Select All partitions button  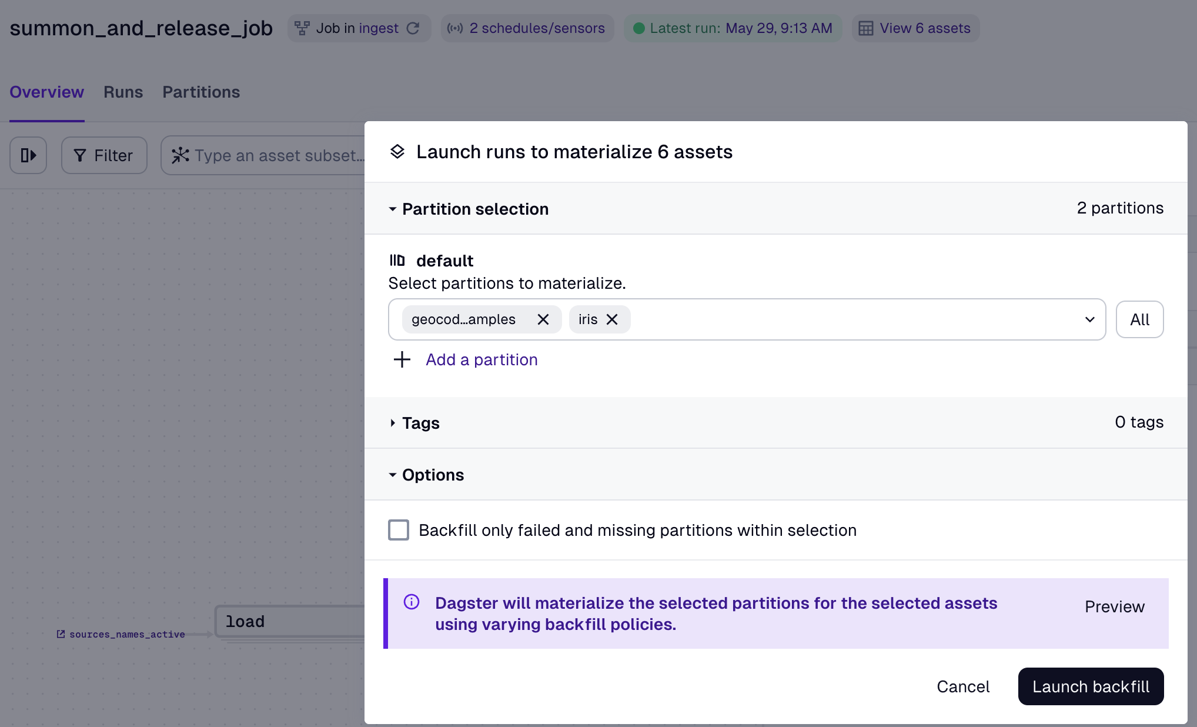tap(1139, 319)
